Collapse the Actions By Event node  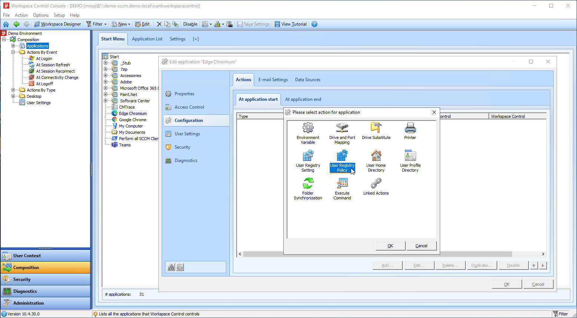point(13,52)
